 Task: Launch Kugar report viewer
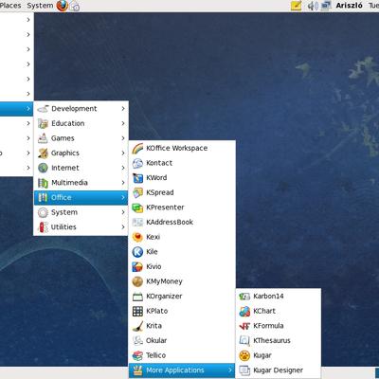point(279,355)
